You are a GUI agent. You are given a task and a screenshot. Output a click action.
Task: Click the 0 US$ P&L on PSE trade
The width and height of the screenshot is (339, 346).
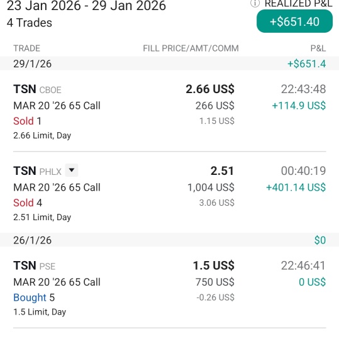click(x=312, y=282)
